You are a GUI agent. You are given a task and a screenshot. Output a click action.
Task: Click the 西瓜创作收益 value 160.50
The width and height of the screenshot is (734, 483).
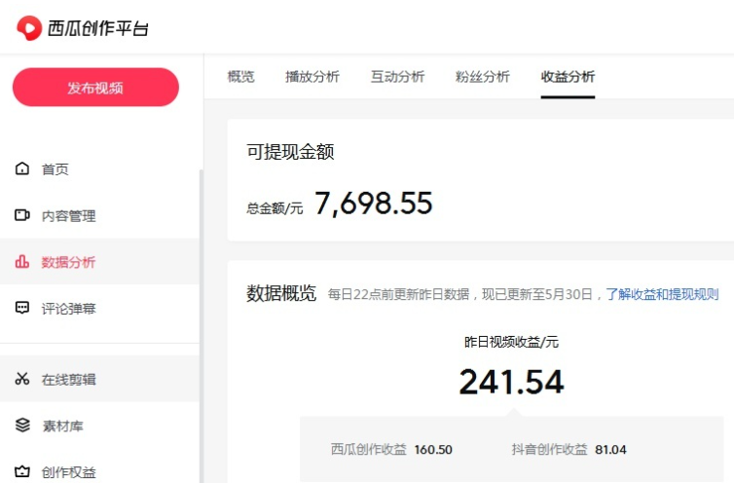(433, 450)
